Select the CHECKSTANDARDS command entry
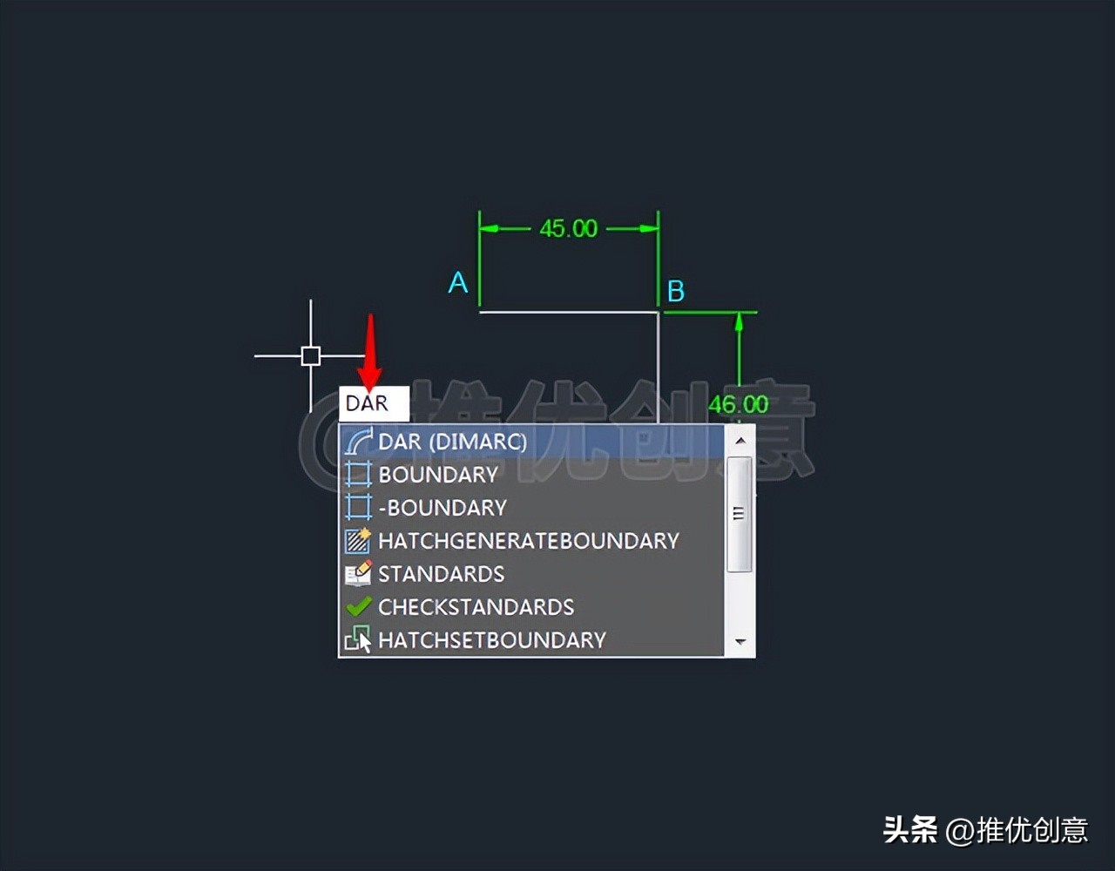The image size is (1115, 871). tap(476, 606)
